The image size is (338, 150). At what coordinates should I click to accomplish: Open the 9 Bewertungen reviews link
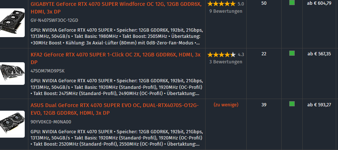click(226, 11)
